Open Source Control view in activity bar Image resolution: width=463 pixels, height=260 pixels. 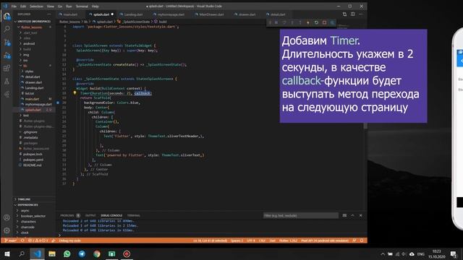[7, 42]
